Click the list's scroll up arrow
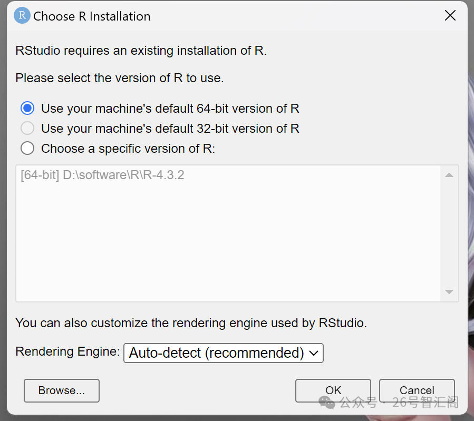This screenshot has height=421, width=474. [x=449, y=175]
